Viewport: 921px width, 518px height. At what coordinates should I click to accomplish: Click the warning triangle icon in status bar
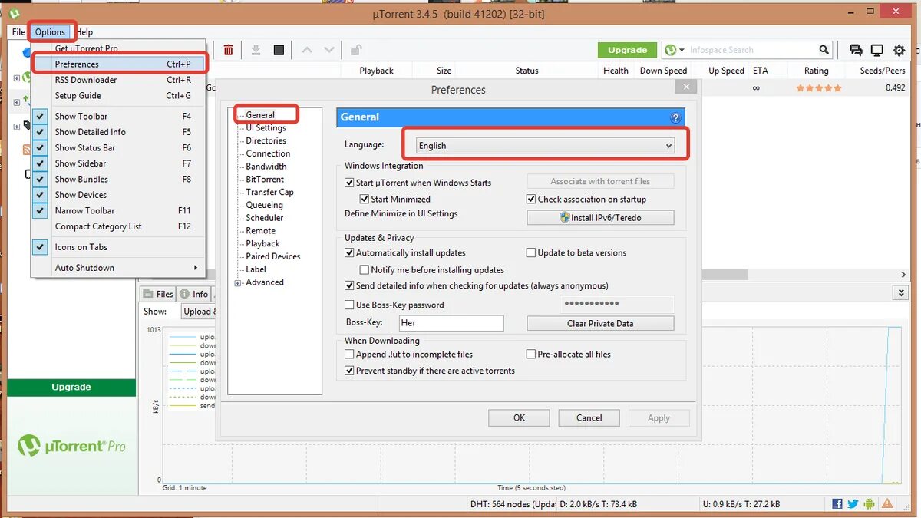click(x=887, y=504)
